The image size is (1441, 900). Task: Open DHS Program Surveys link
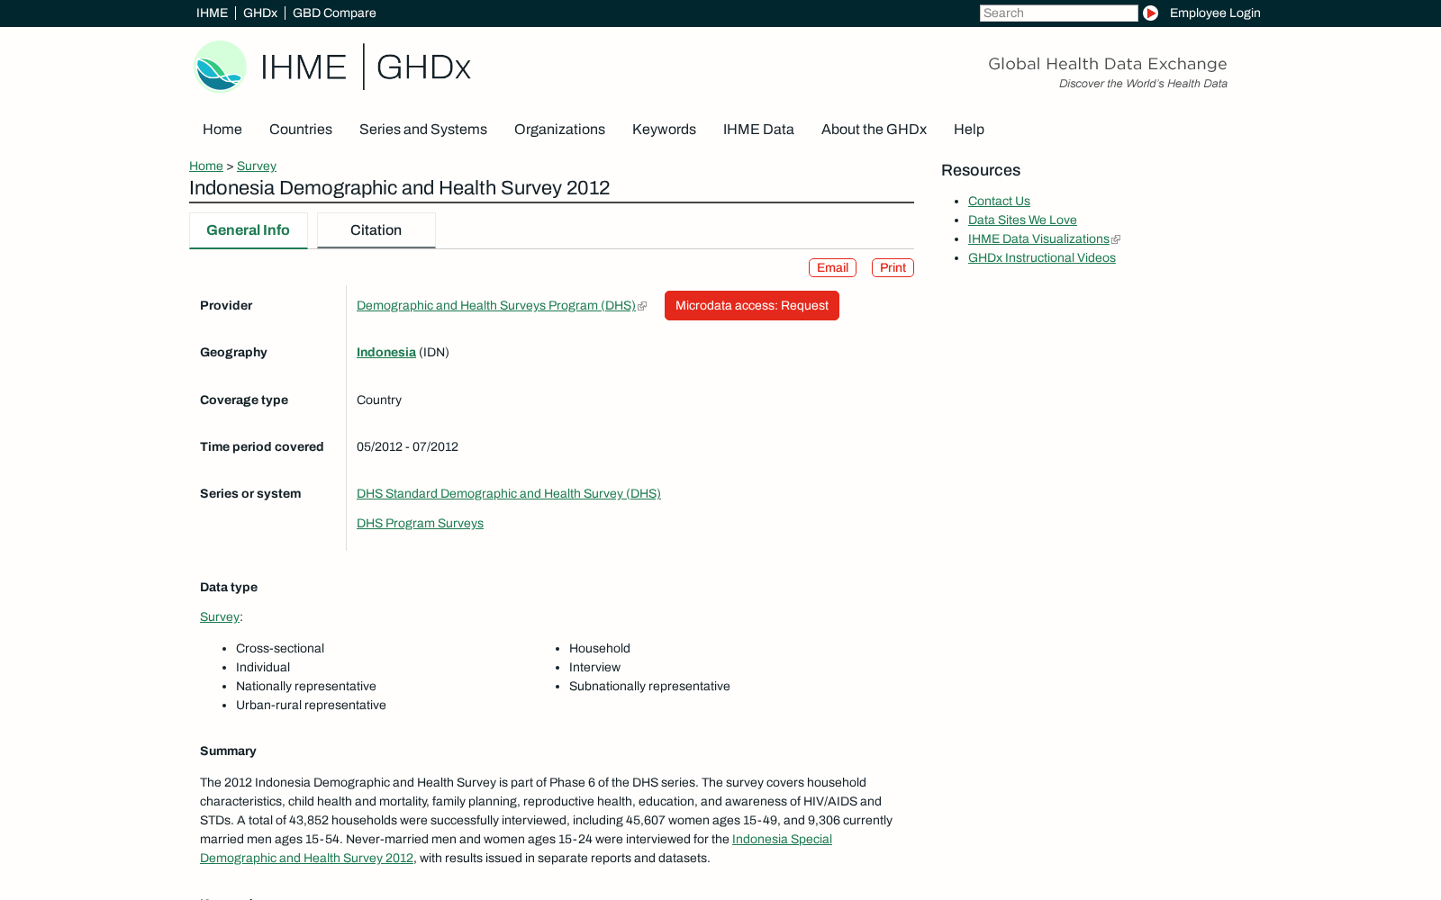[x=420, y=524]
